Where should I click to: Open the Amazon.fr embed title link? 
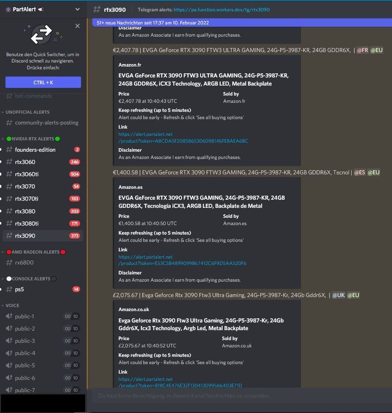click(x=204, y=79)
